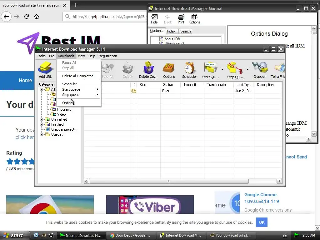The width and height of the screenshot is (320, 240).
Task: Open the Stop queue submenu
Action: click(79, 95)
